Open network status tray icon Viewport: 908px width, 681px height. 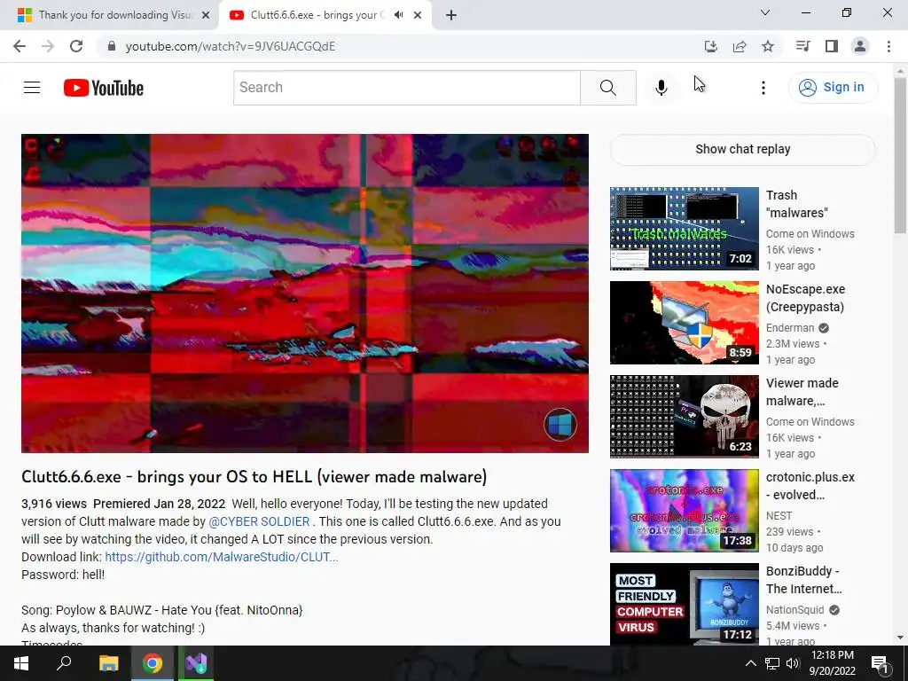[x=772, y=663]
